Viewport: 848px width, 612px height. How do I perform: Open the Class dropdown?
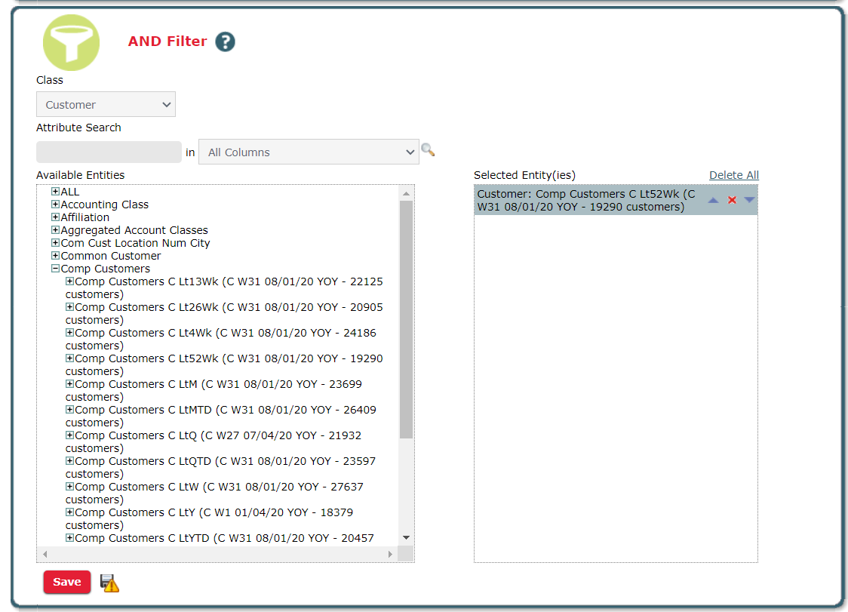(x=106, y=105)
